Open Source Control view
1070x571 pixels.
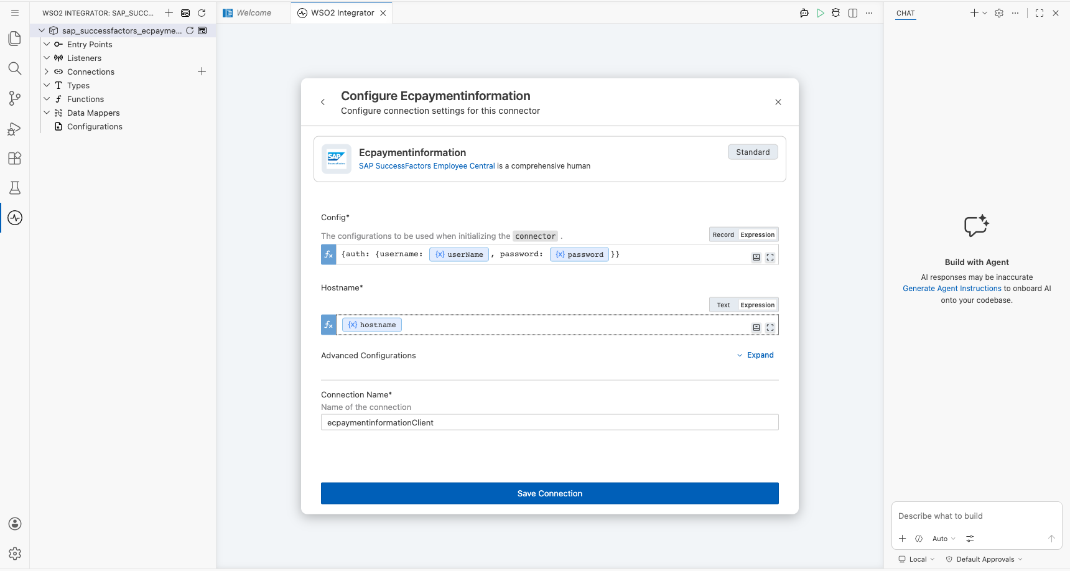point(15,98)
